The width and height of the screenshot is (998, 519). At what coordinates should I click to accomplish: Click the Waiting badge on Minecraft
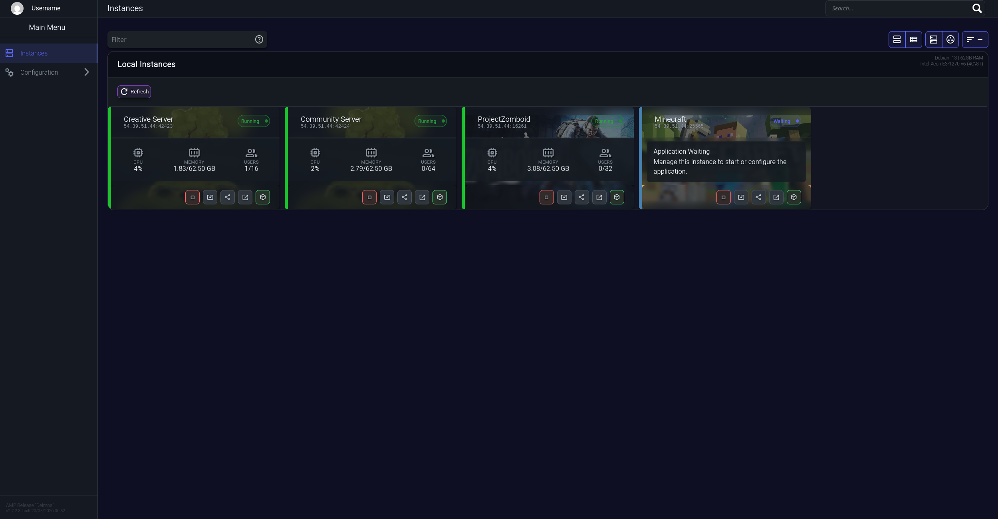coord(785,121)
